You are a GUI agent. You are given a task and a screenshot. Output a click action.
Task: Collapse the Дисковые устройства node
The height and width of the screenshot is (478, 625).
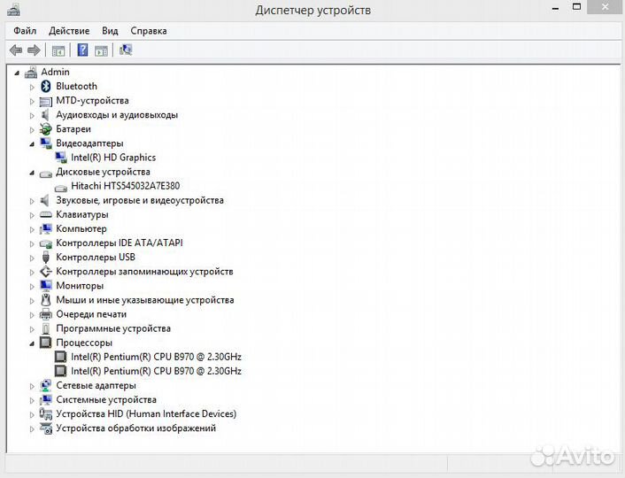pos(32,173)
